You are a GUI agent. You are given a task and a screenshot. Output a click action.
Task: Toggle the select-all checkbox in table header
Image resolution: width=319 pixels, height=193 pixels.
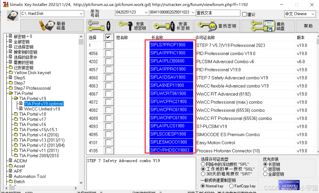[x=108, y=37]
